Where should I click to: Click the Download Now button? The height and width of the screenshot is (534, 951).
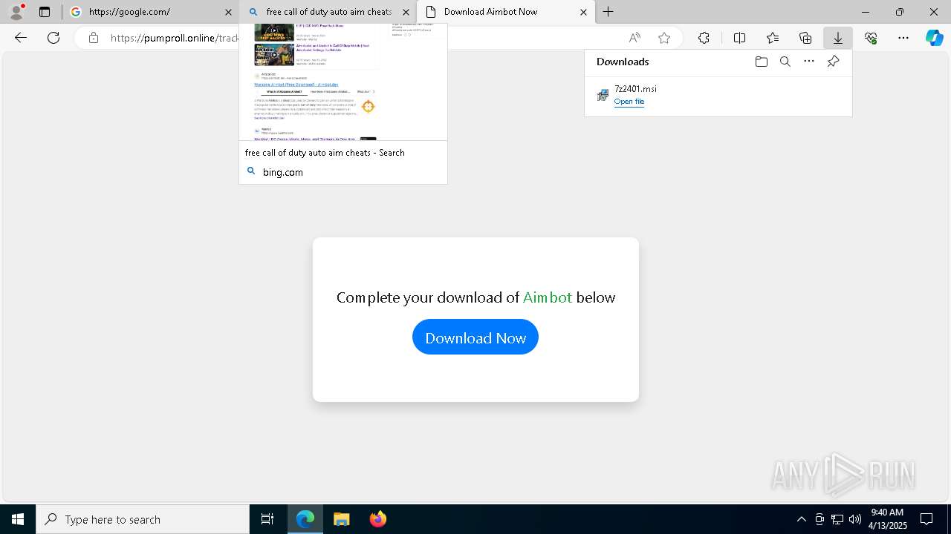tap(475, 337)
